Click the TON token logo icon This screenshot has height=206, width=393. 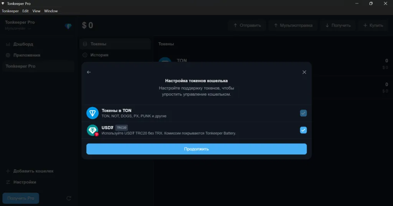pos(92,113)
